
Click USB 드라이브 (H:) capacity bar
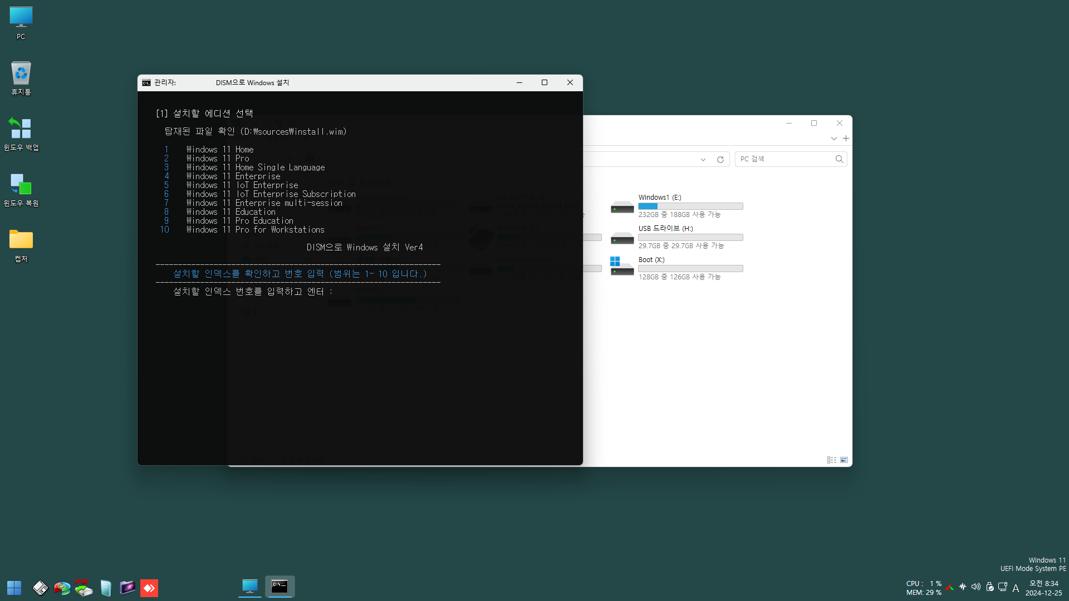click(x=690, y=238)
